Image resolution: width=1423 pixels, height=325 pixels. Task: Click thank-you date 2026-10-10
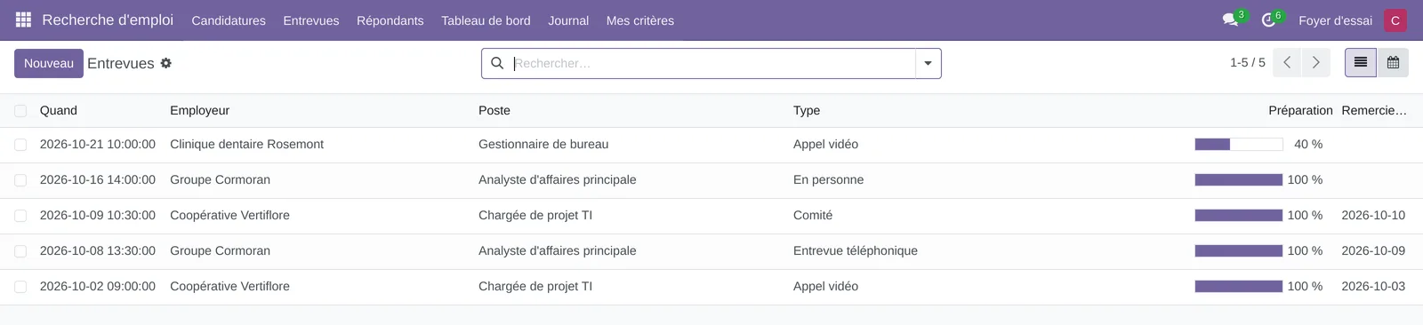[x=1373, y=215]
